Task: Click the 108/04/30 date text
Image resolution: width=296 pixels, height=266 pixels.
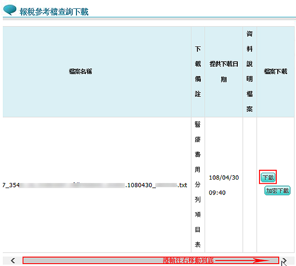Action: [223, 178]
